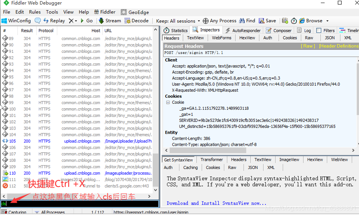Click the blocked icon of session 112
359x215 pixels.
click(5, 186)
